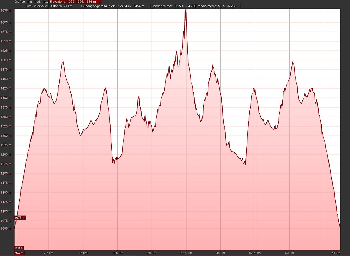
Task: Click the 1300 m elevation axis label
Action: click(6, 136)
